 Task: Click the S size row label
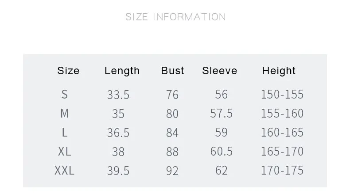coord(65,94)
